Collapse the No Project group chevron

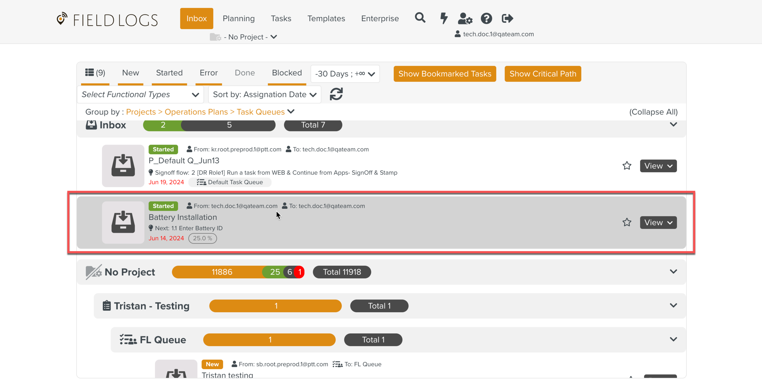[x=673, y=271]
